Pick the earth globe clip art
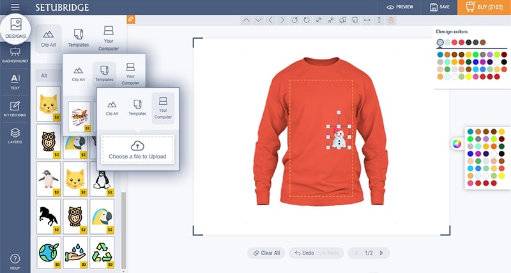The width and height of the screenshot is (511, 273). pos(49,253)
